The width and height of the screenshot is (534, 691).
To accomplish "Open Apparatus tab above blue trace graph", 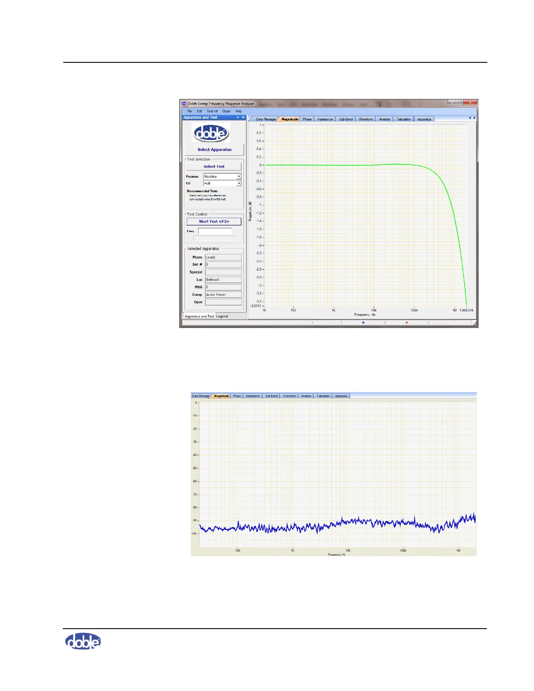I will [341, 396].
